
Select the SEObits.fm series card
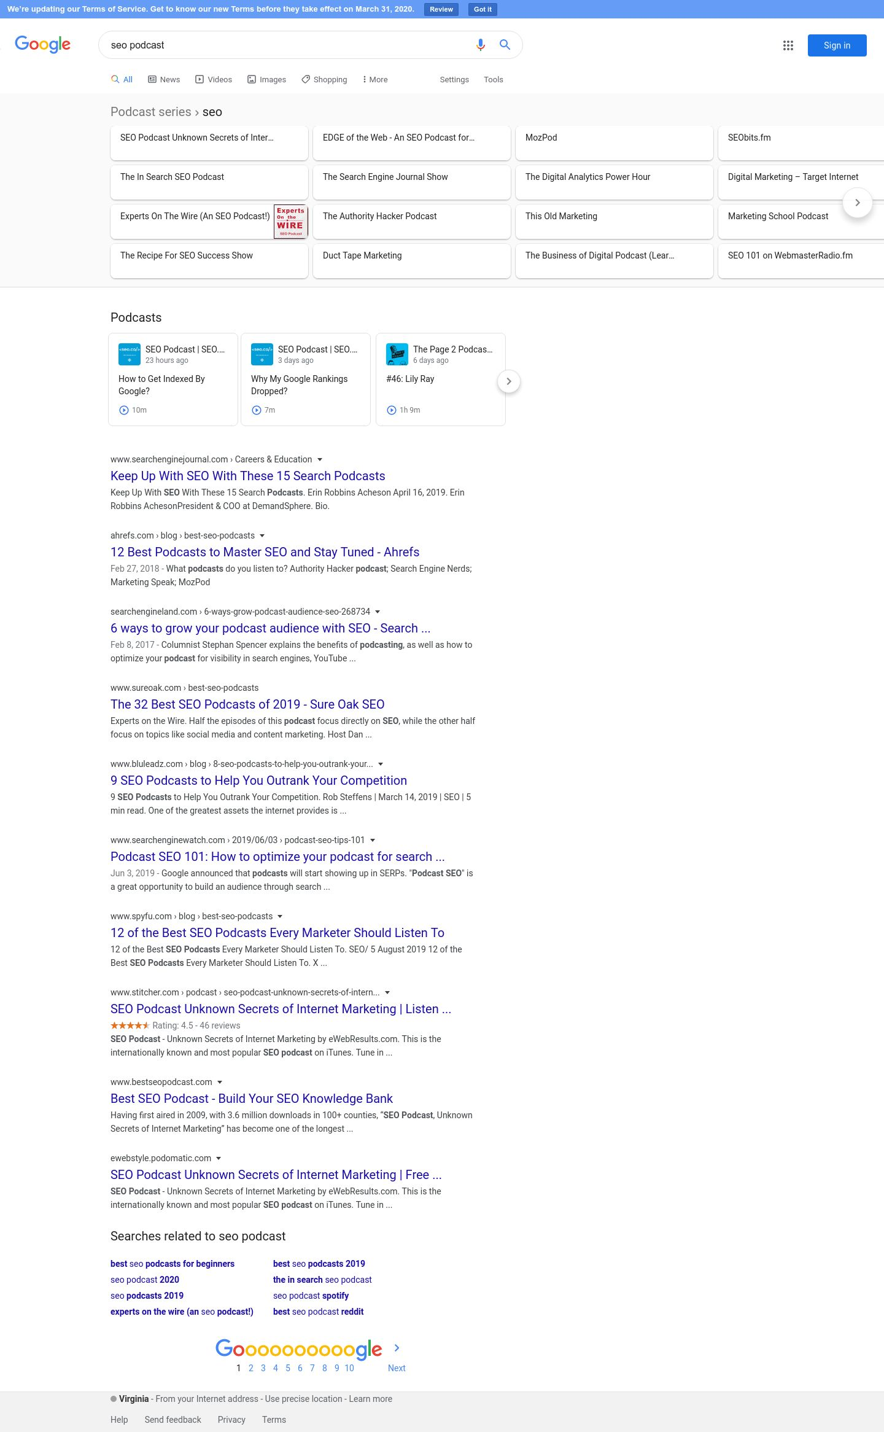pyautogui.click(x=801, y=143)
